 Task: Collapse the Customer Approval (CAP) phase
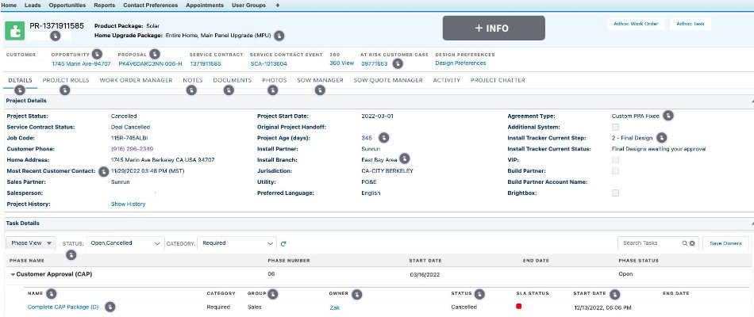(13, 275)
